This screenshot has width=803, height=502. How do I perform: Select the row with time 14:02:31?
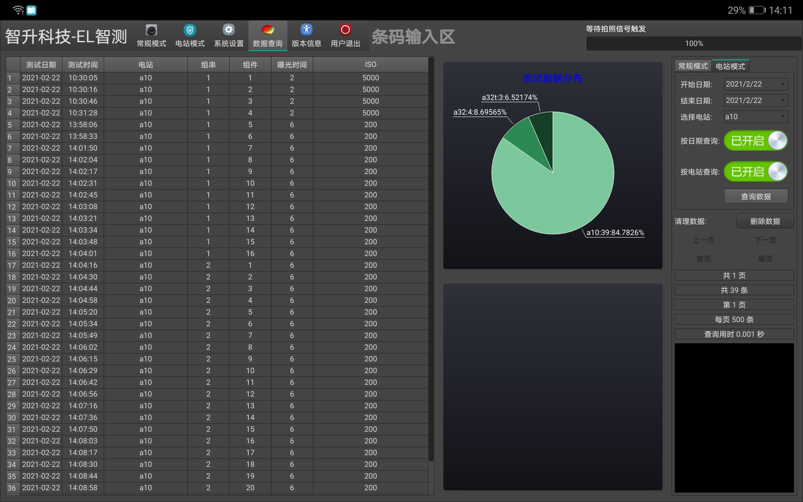coord(217,183)
